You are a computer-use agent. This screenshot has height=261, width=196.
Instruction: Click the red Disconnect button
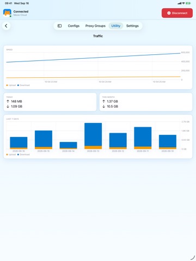click(x=177, y=13)
